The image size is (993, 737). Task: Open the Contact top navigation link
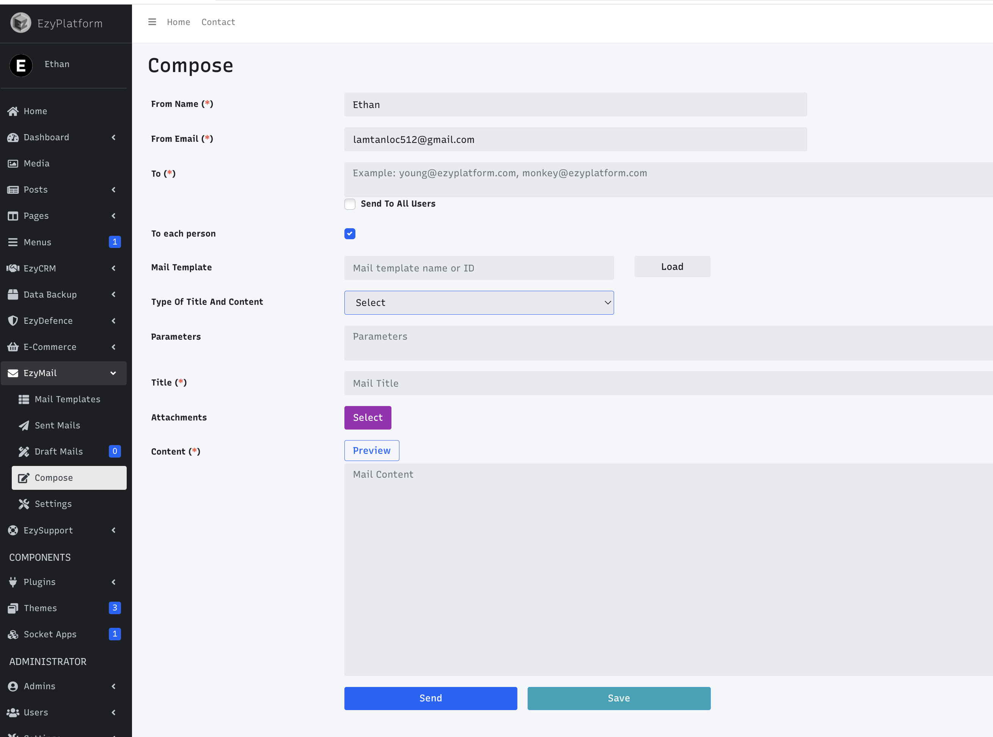218,22
